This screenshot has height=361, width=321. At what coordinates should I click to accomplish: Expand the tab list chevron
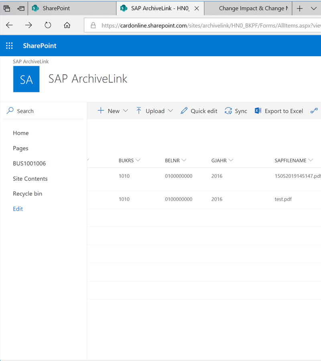314,8
